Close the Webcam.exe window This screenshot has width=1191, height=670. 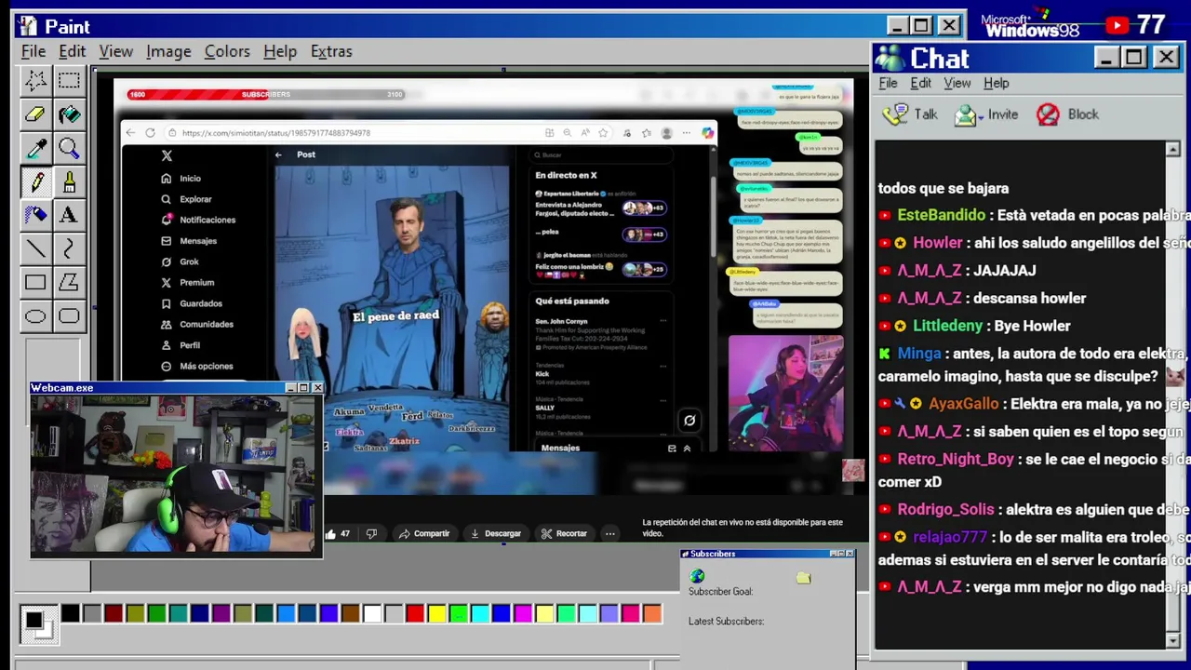(x=317, y=388)
